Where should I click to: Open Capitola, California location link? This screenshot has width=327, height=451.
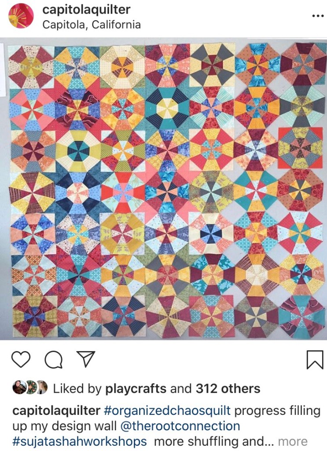point(92,25)
